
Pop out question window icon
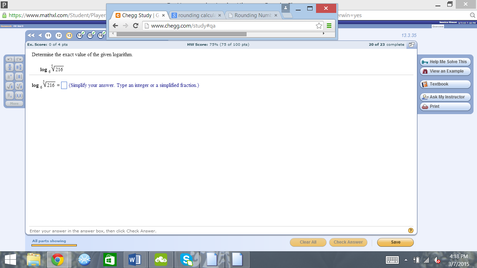coord(411,45)
